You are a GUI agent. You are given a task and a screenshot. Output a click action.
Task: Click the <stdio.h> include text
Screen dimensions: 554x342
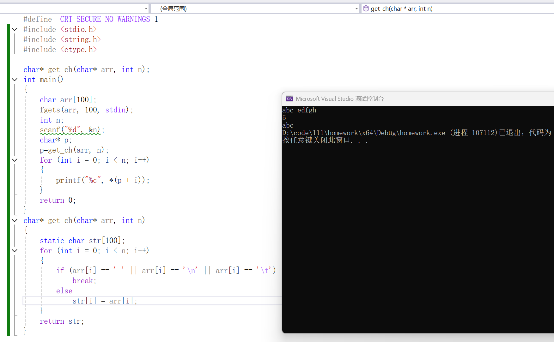pos(78,29)
